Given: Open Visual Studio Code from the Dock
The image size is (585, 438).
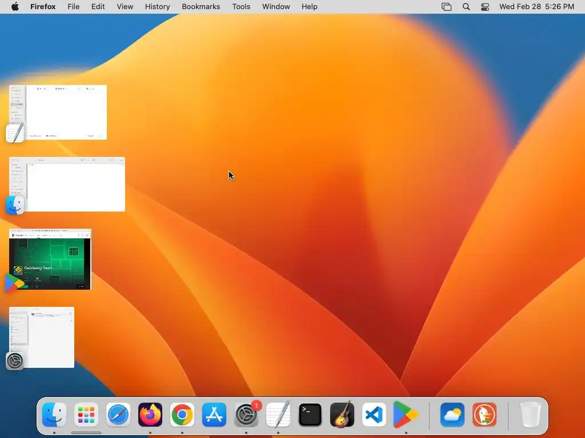Looking at the screenshot, I should (374, 415).
